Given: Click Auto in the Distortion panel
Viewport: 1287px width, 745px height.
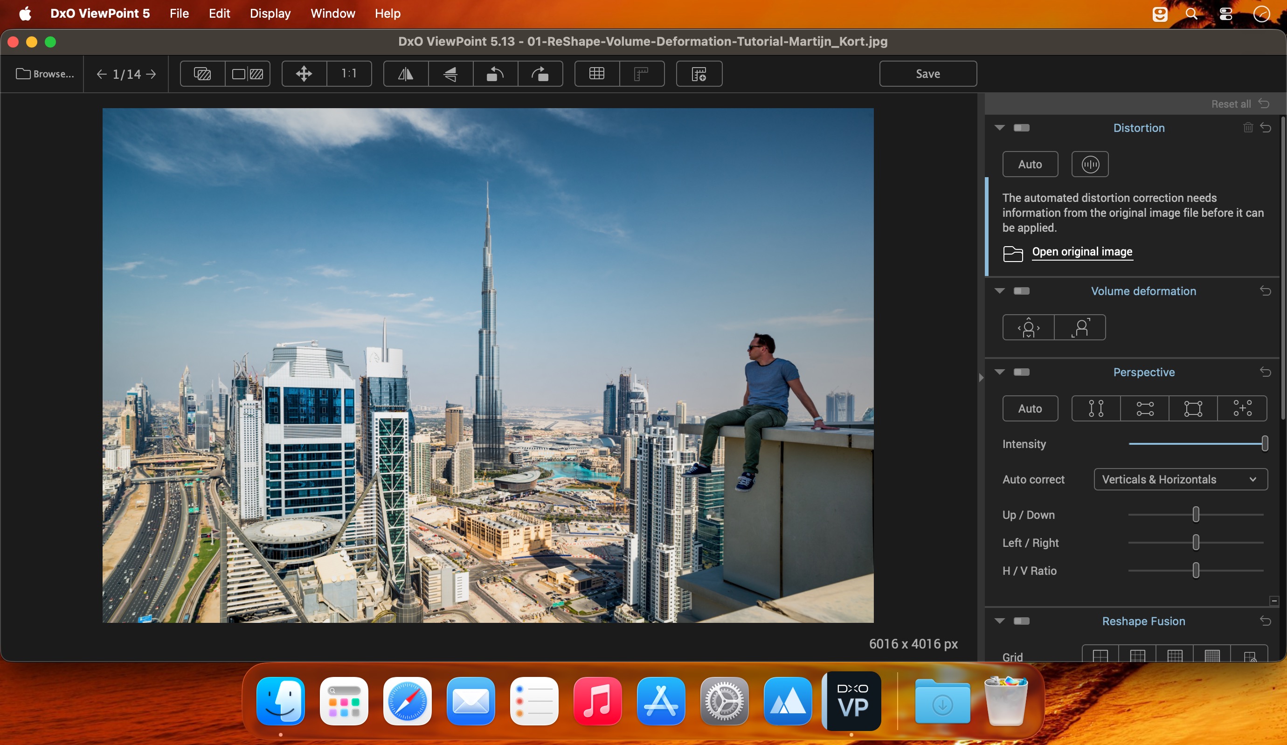Looking at the screenshot, I should coord(1030,165).
